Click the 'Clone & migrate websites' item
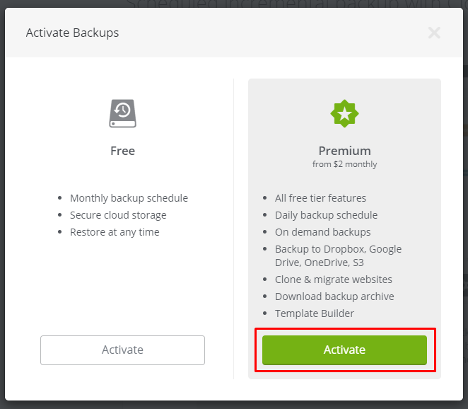The width and height of the screenshot is (468, 409). tap(334, 280)
